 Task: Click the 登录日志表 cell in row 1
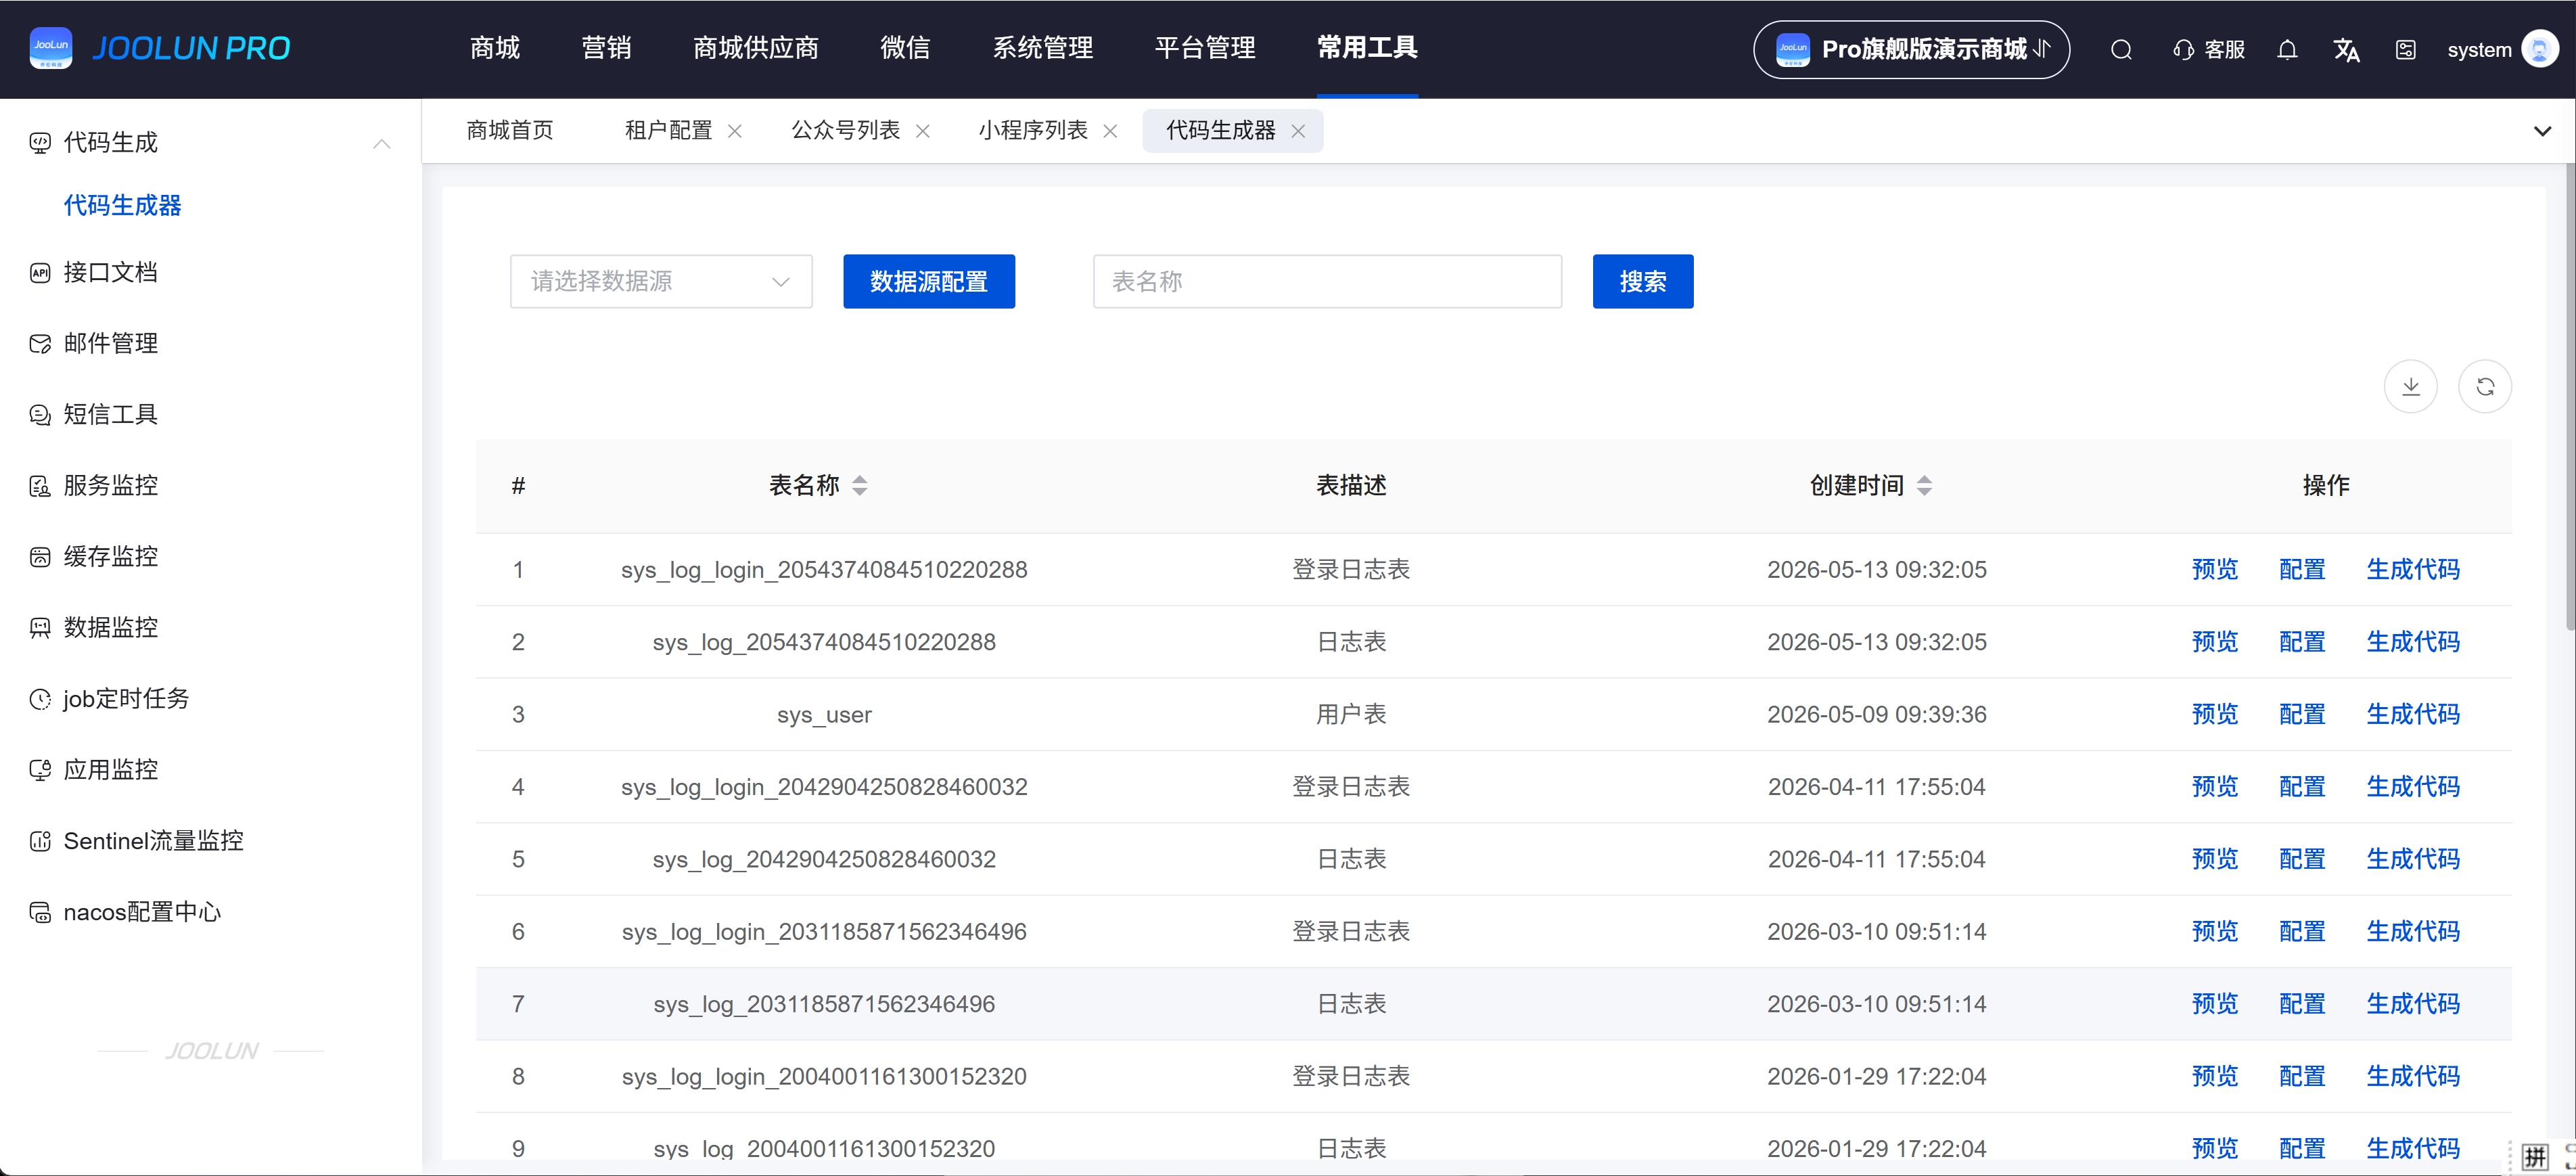tap(1351, 570)
